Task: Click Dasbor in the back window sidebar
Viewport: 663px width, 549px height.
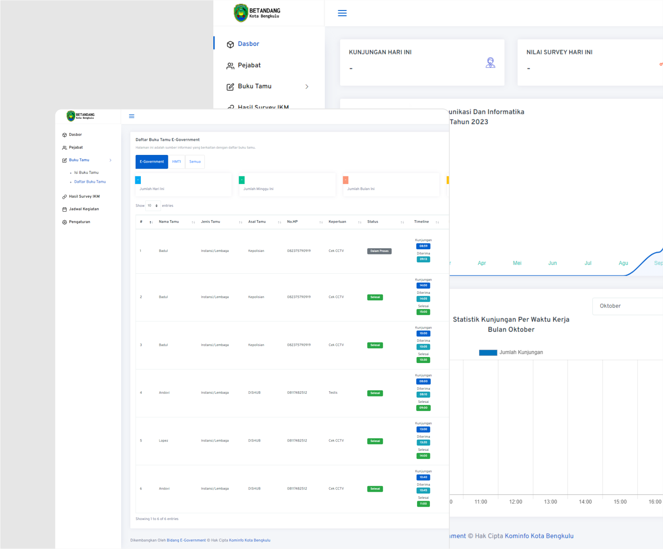Action: tap(248, 44)
